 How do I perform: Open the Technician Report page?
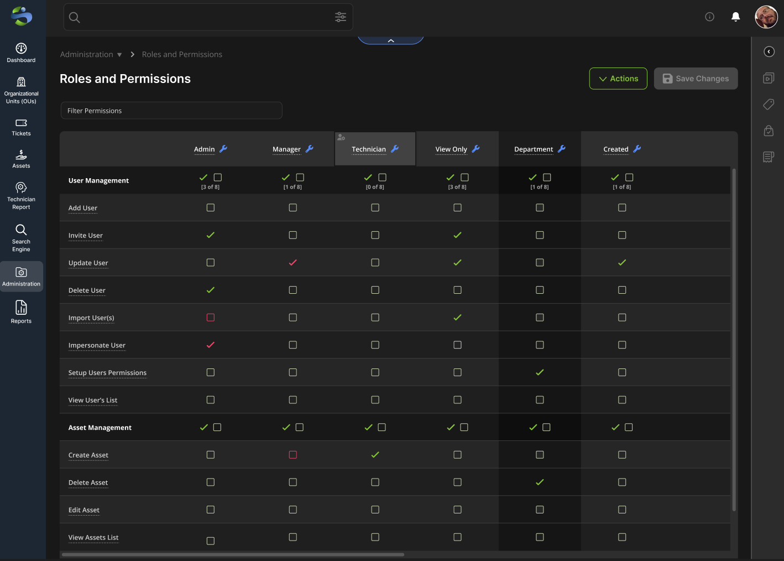point(21,196)
